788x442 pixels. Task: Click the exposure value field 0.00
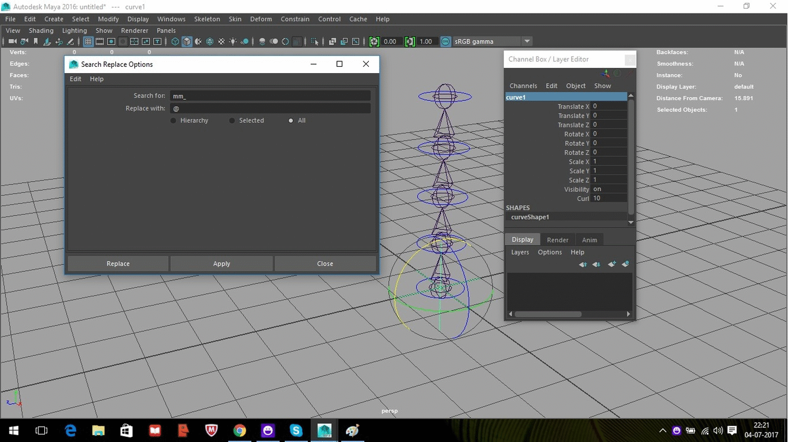pyautogui.click(x=391, y=41)
